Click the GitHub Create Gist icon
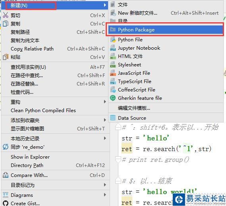 click(x=6, y=203)
